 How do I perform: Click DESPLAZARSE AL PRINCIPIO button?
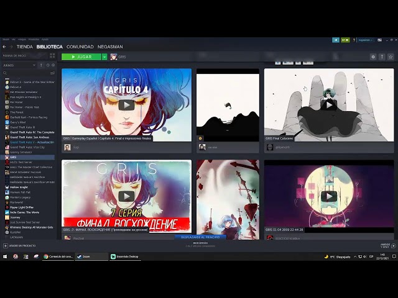tap(200, 237)
